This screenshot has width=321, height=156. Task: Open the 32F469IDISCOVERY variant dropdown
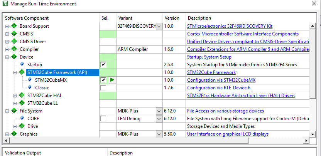(x=159, y=26)
